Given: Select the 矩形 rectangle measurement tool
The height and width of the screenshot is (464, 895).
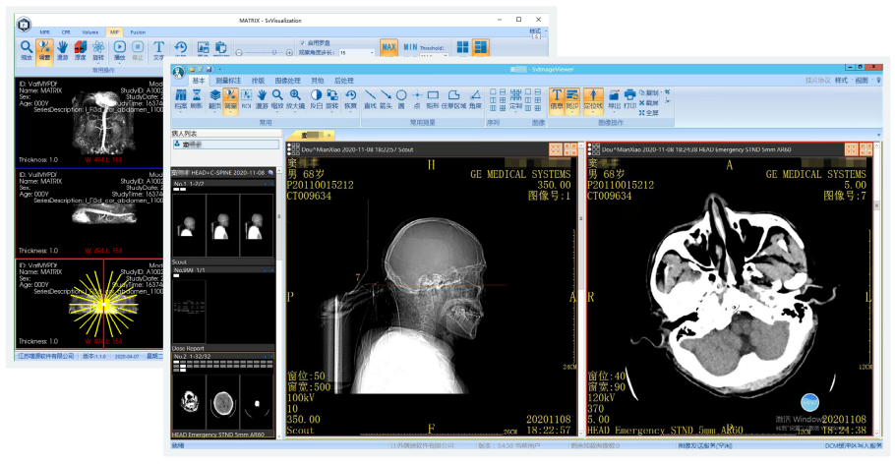Looking at the screenshot, I should pyautogui.click(x=433, y=98).
